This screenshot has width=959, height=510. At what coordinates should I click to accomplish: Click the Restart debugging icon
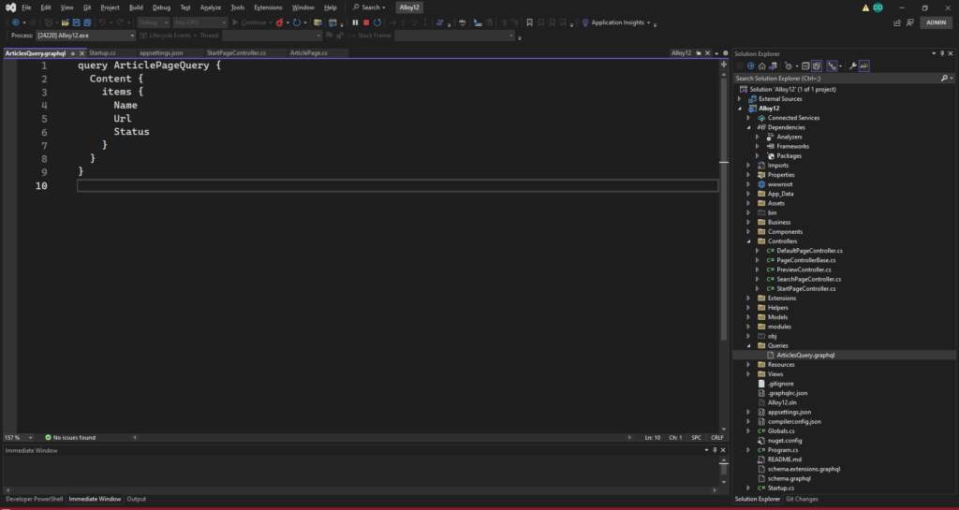(376, 22)
